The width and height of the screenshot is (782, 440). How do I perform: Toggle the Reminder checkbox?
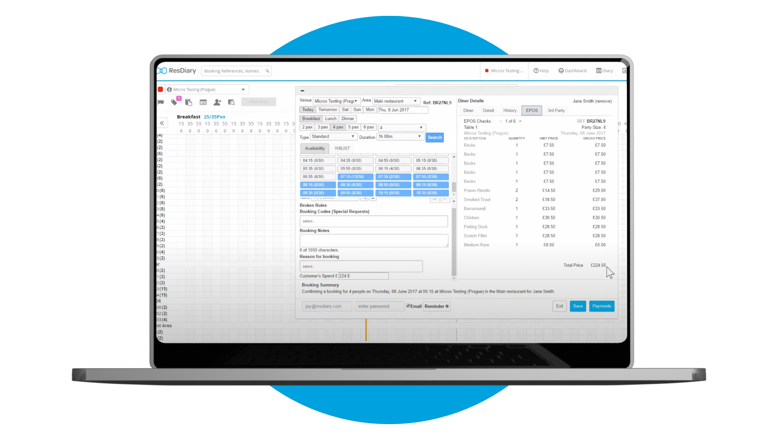(x=447, y=306)
